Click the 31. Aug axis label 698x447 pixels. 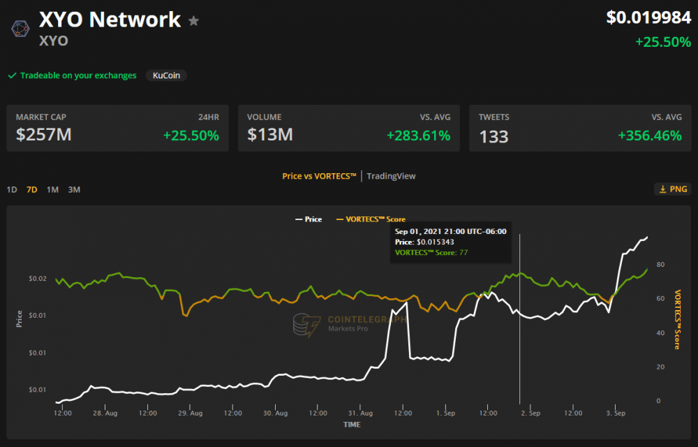[x=361, y=413]
